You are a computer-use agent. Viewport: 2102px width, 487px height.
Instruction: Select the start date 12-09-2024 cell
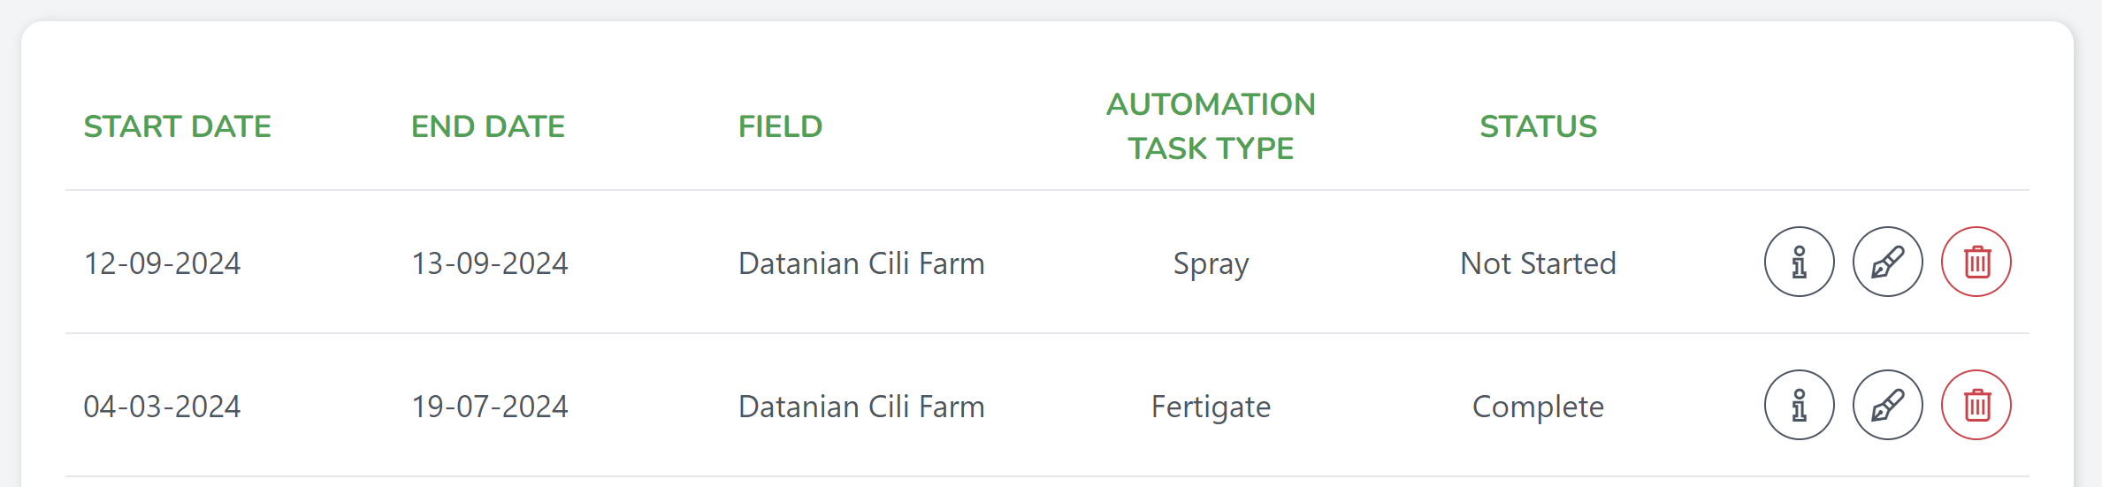click(x=162, y=263)
